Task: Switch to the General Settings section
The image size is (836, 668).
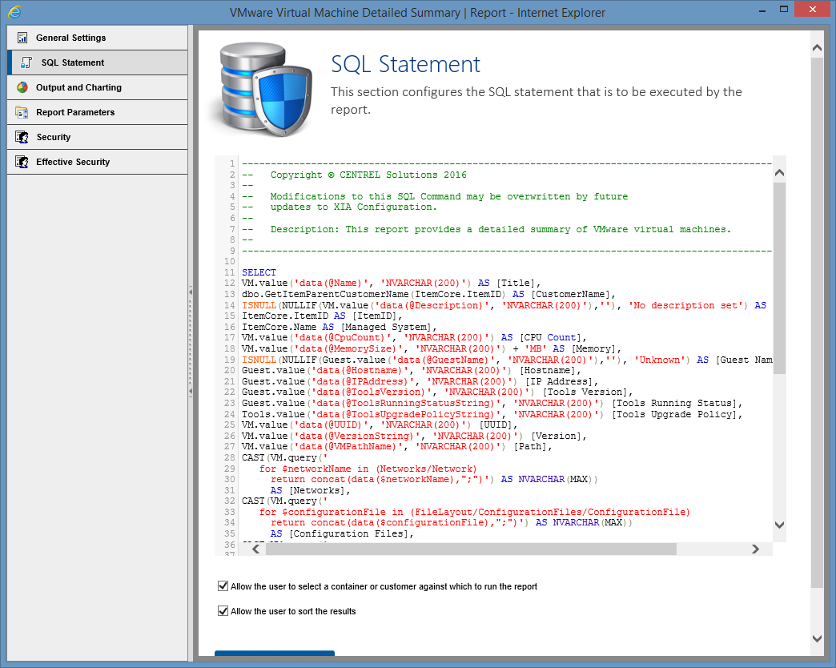Action: [x=72, y=38]
